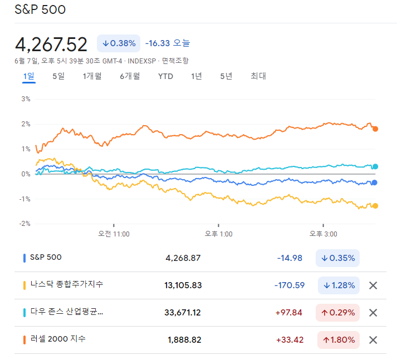Click the Dow Jones value 33,671.12
The height and width of the screenshot is (360, 397).
click(x=183, y=313)
